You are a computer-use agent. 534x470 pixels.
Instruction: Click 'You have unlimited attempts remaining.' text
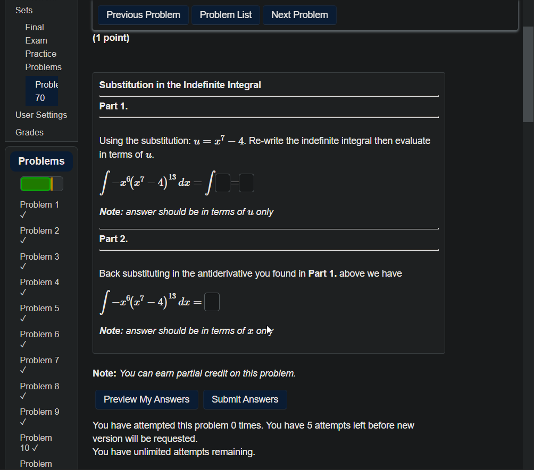coord(174,452)
